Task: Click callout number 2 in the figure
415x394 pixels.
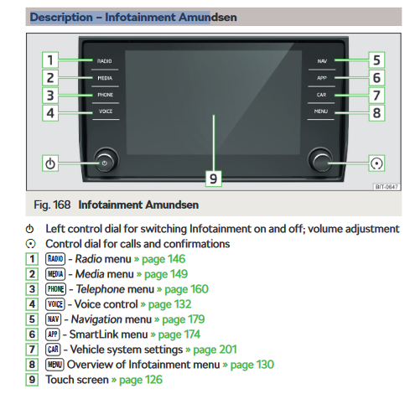Action: (x=50, y=77)
